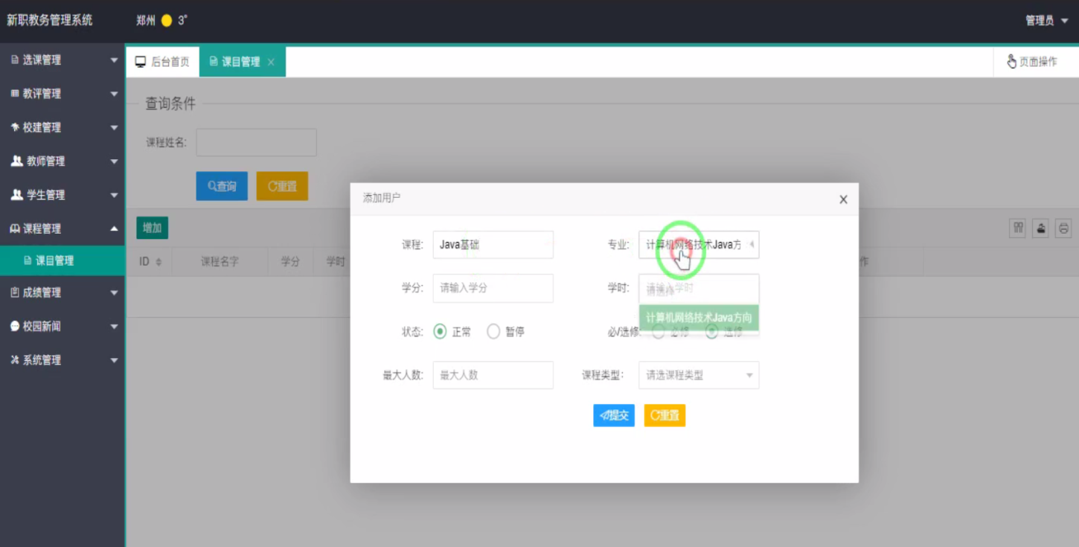Click the export icon above the table

(1041, 228)
